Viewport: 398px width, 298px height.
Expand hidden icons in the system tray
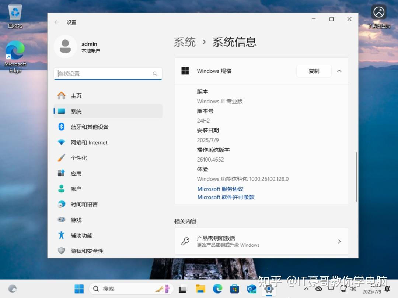pos(306,289)
